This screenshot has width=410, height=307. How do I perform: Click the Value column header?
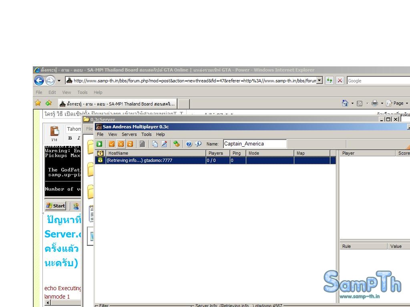click(x=399, y=246)
